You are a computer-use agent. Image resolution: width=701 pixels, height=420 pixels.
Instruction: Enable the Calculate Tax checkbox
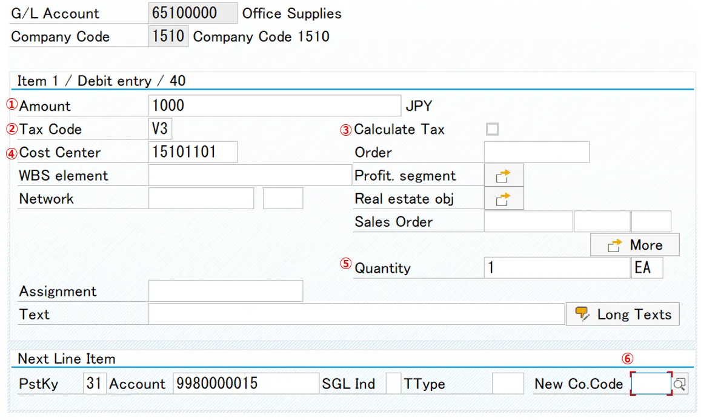click(x=492, y=128)
